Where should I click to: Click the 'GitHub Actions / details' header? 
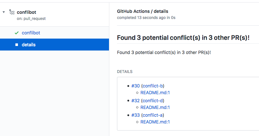(142, 11)
